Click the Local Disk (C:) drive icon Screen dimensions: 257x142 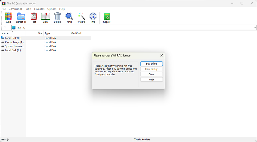point(2,38)
